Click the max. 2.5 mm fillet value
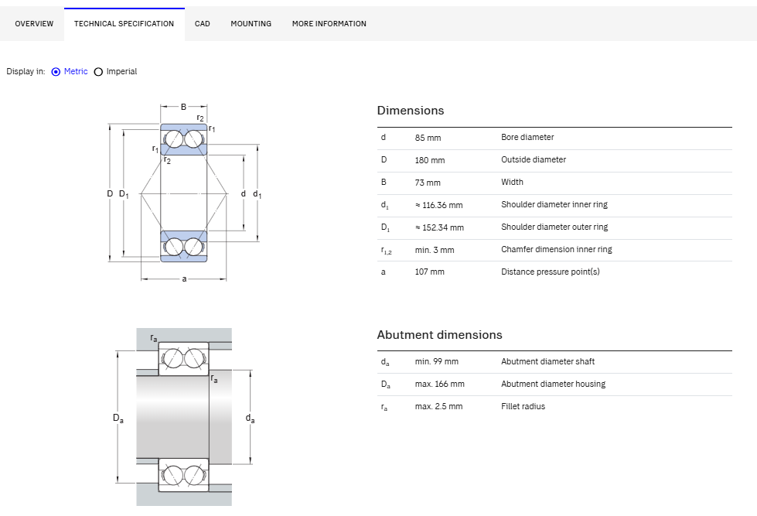 click(x=439, y=406)
